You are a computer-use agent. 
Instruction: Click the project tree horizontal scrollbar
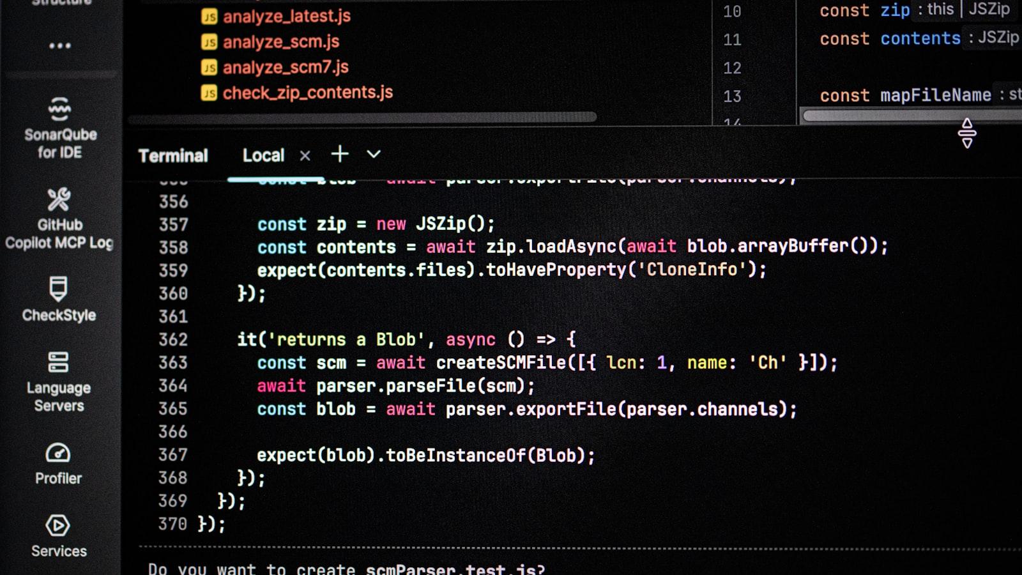pos(362,118)
